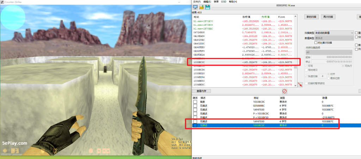The image size is (361, 159).
Task: Click the 先前值 column header
Action: click(269, 17)
